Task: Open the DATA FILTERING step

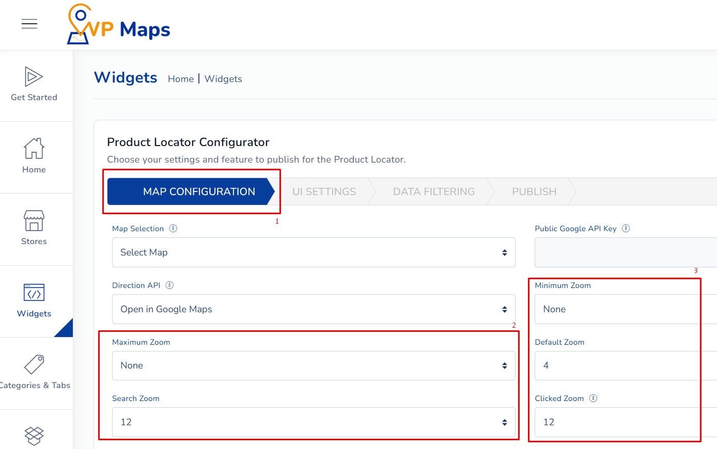Action: click(434, 191)
